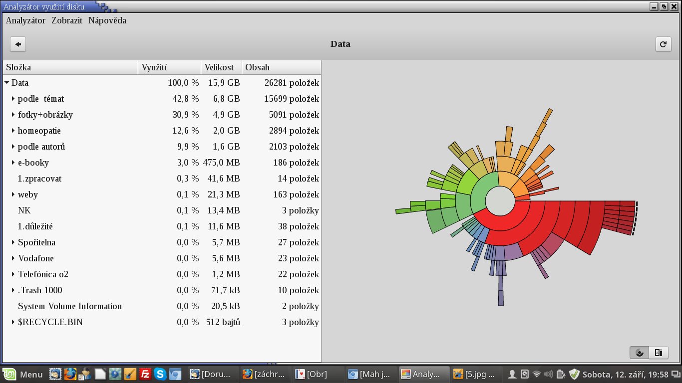Open the Analyzátor menu
682x383 pixels.
click(25, 20)
